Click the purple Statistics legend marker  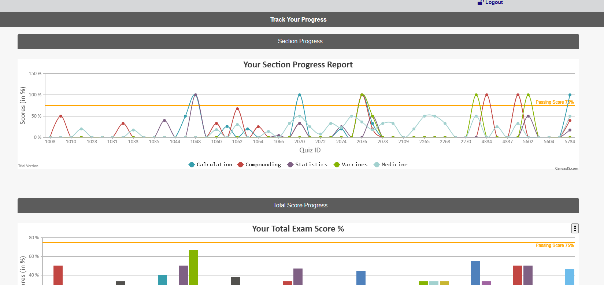pos(290,165)
